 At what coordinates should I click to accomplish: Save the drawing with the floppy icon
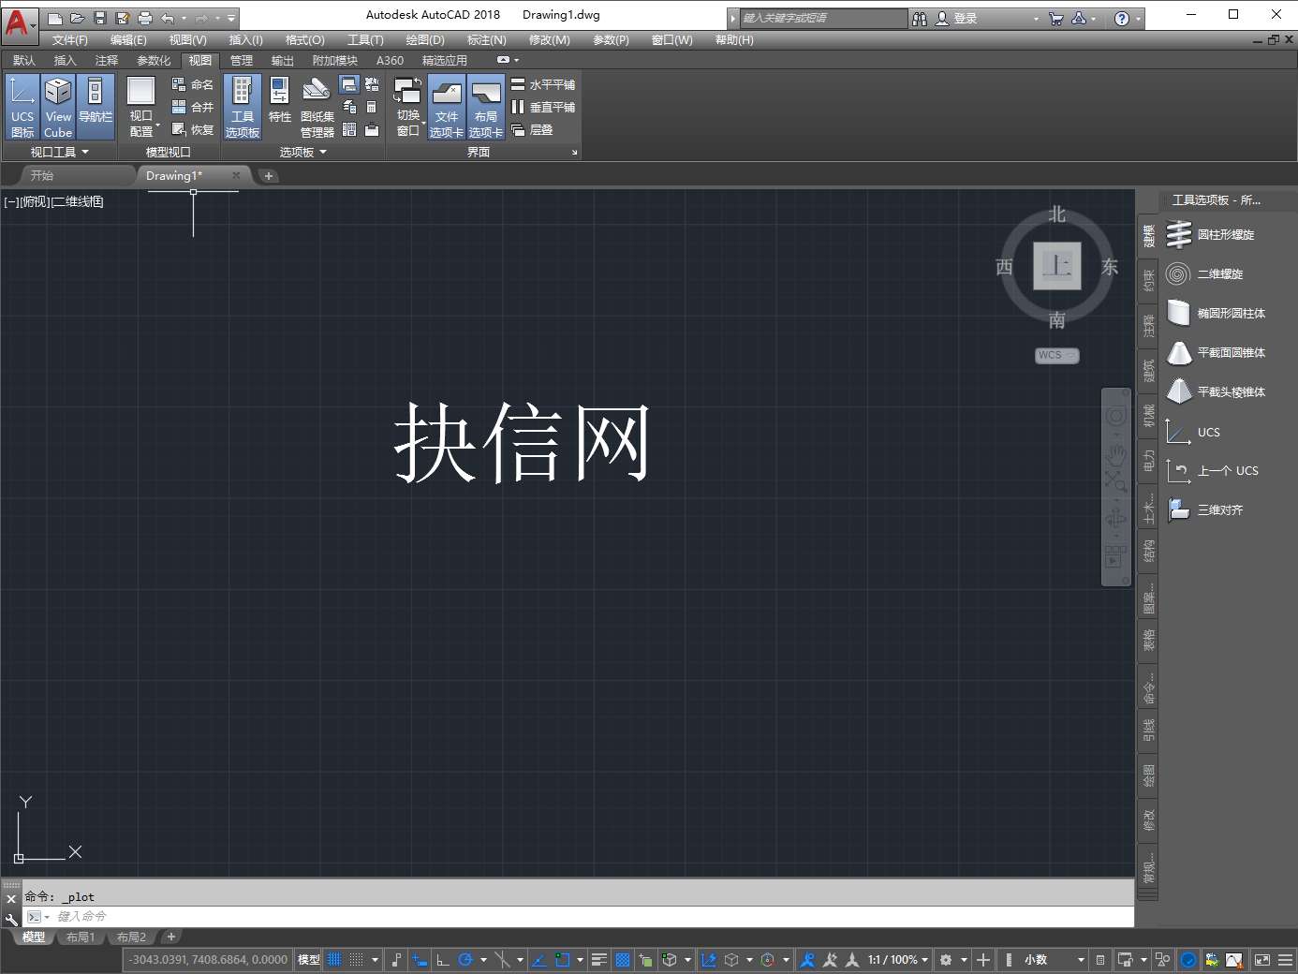point(100,18)
